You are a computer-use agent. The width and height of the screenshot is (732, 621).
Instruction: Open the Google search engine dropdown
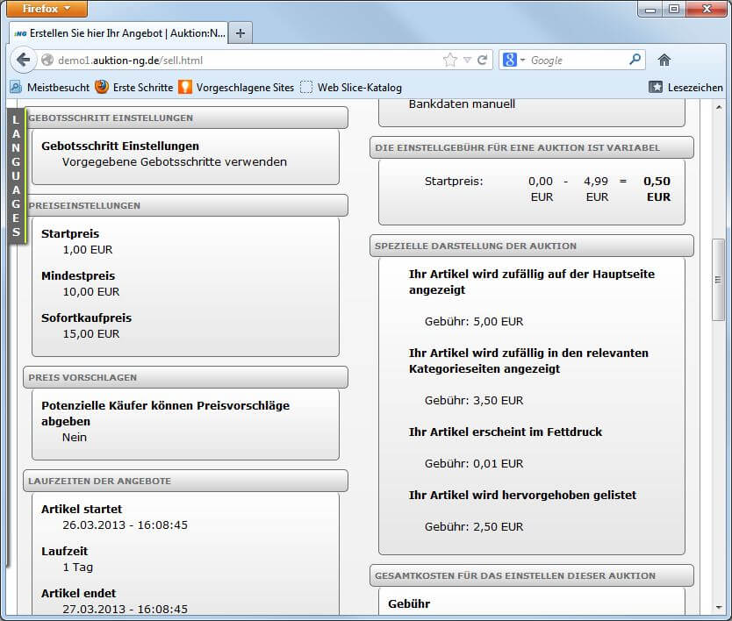(x=514, y=60)
